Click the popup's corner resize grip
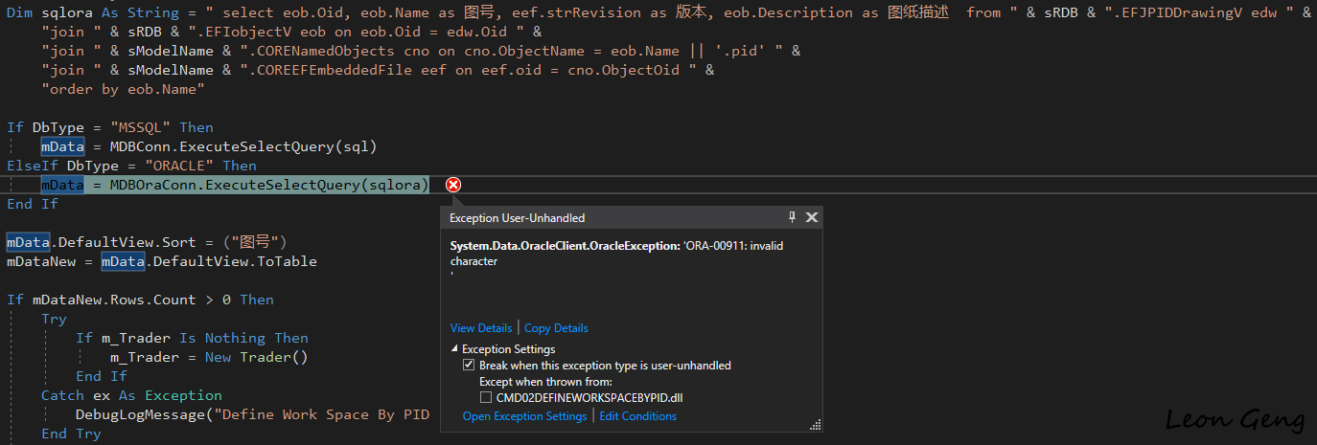The image size is (1317, 445). [816, 424]
